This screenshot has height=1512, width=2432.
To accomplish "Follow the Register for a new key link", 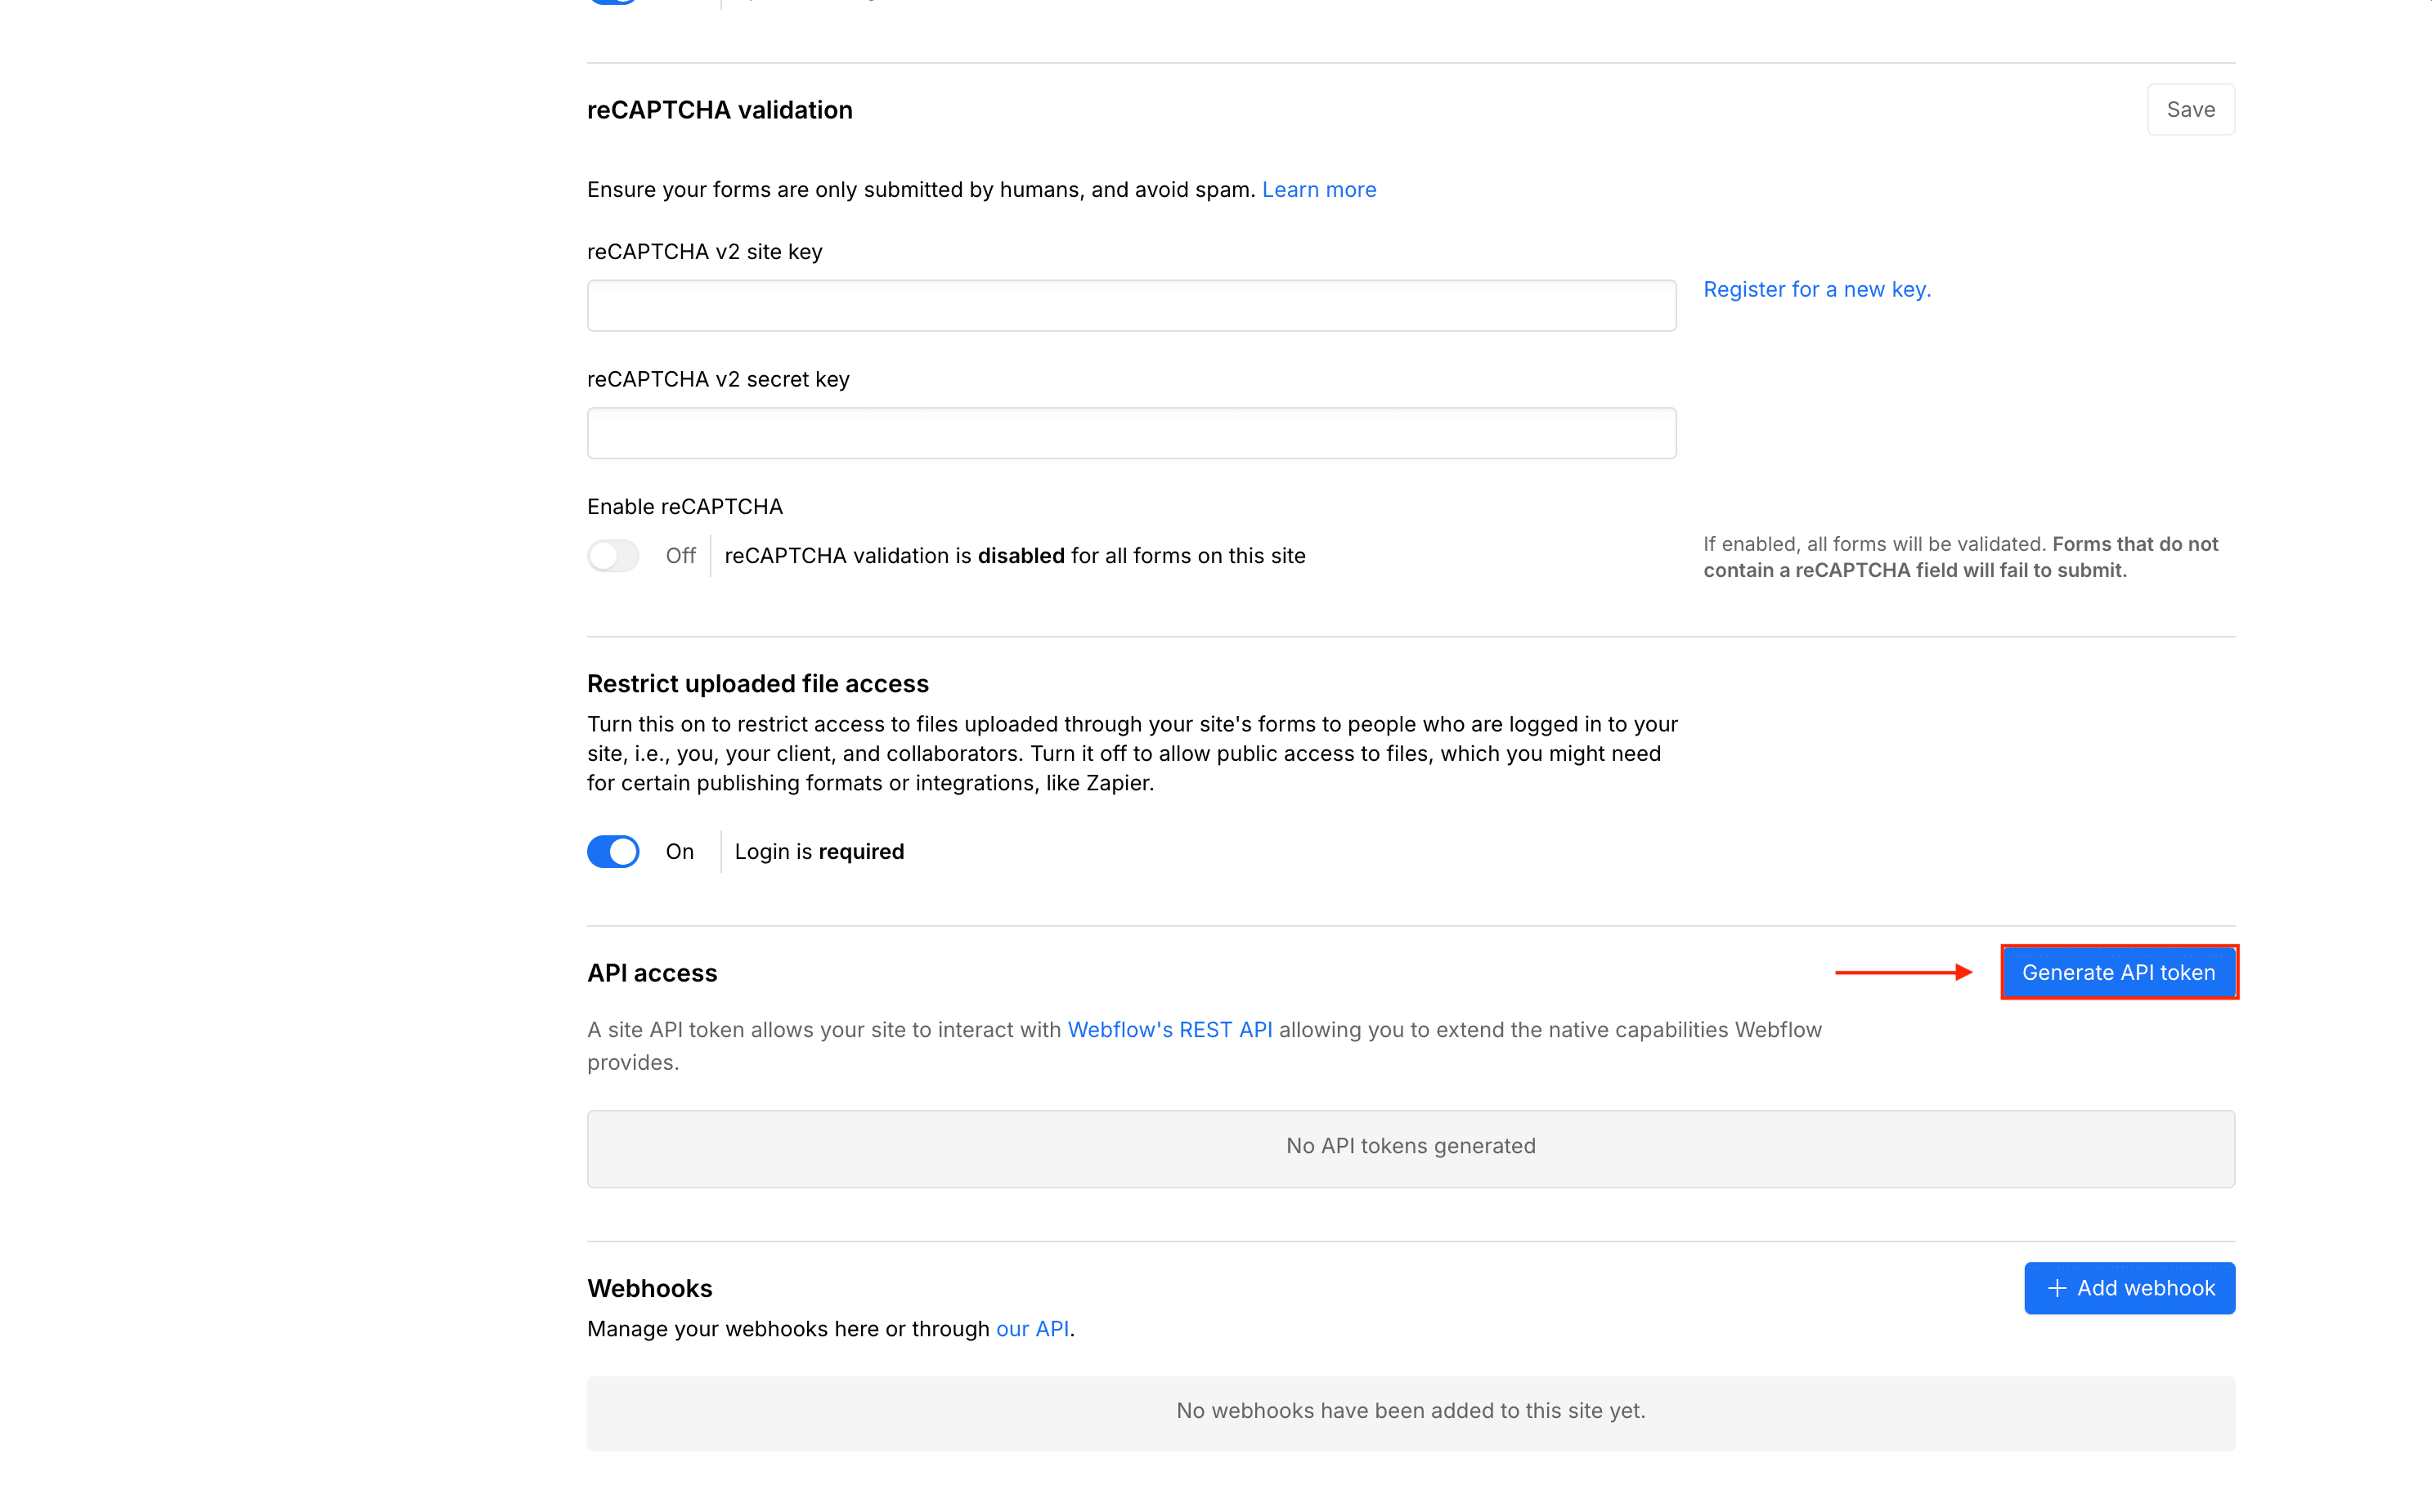I will 1817,289.
